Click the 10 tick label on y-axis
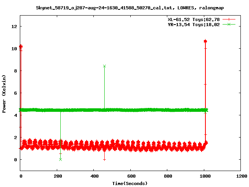Screen dimensions: 249x187 [14, 49]
